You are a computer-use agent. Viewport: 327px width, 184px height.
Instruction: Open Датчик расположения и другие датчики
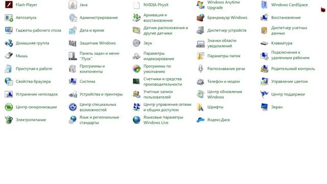tap(166, 31)
